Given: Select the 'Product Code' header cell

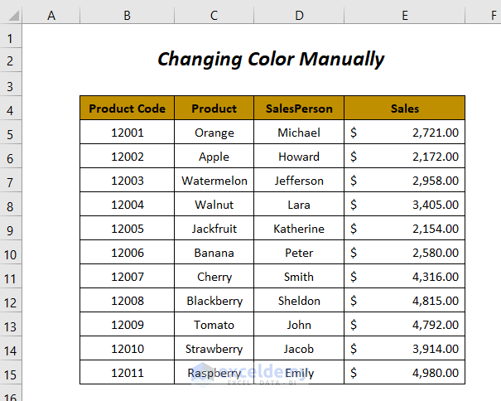Looking at the screenshot, I should (128, 108).
